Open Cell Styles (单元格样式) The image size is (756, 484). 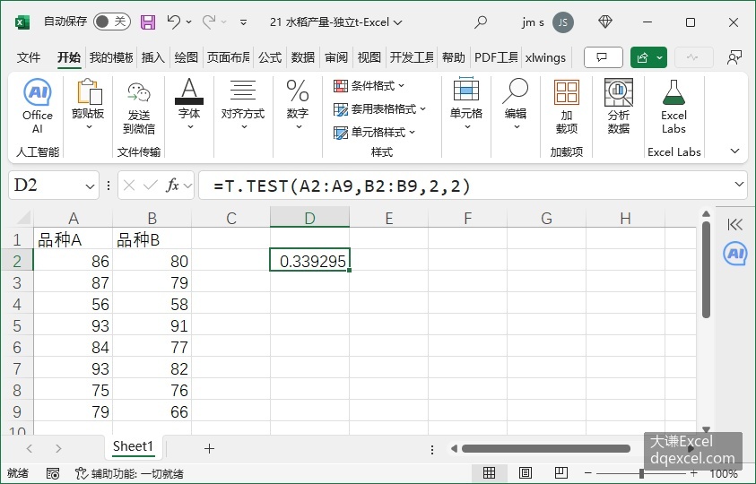pos(375,132)
